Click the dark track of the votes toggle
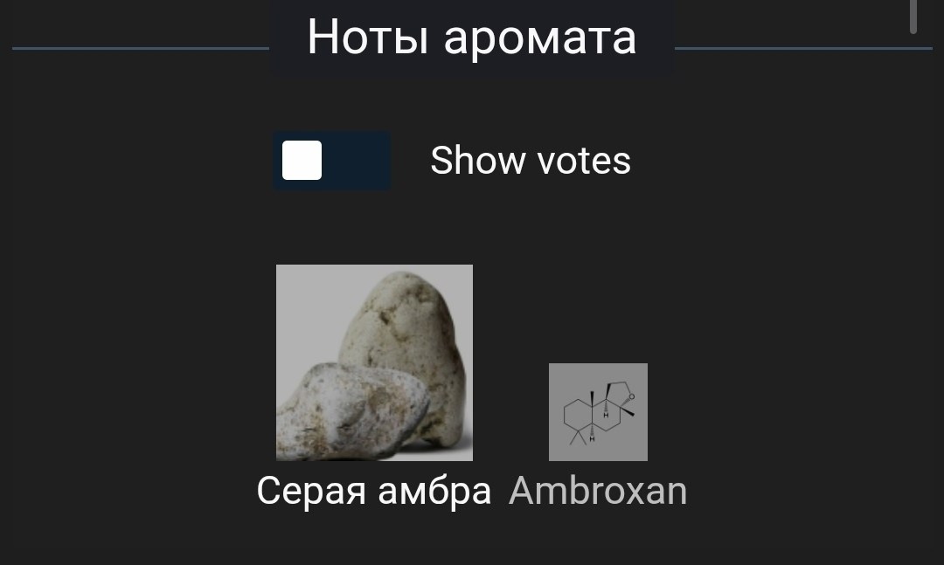The height and width of the screenshot is (565, 944). (357, 161)
